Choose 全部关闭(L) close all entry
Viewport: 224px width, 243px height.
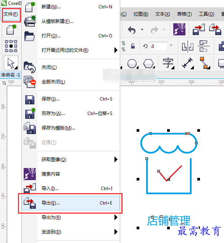[71, 82]
